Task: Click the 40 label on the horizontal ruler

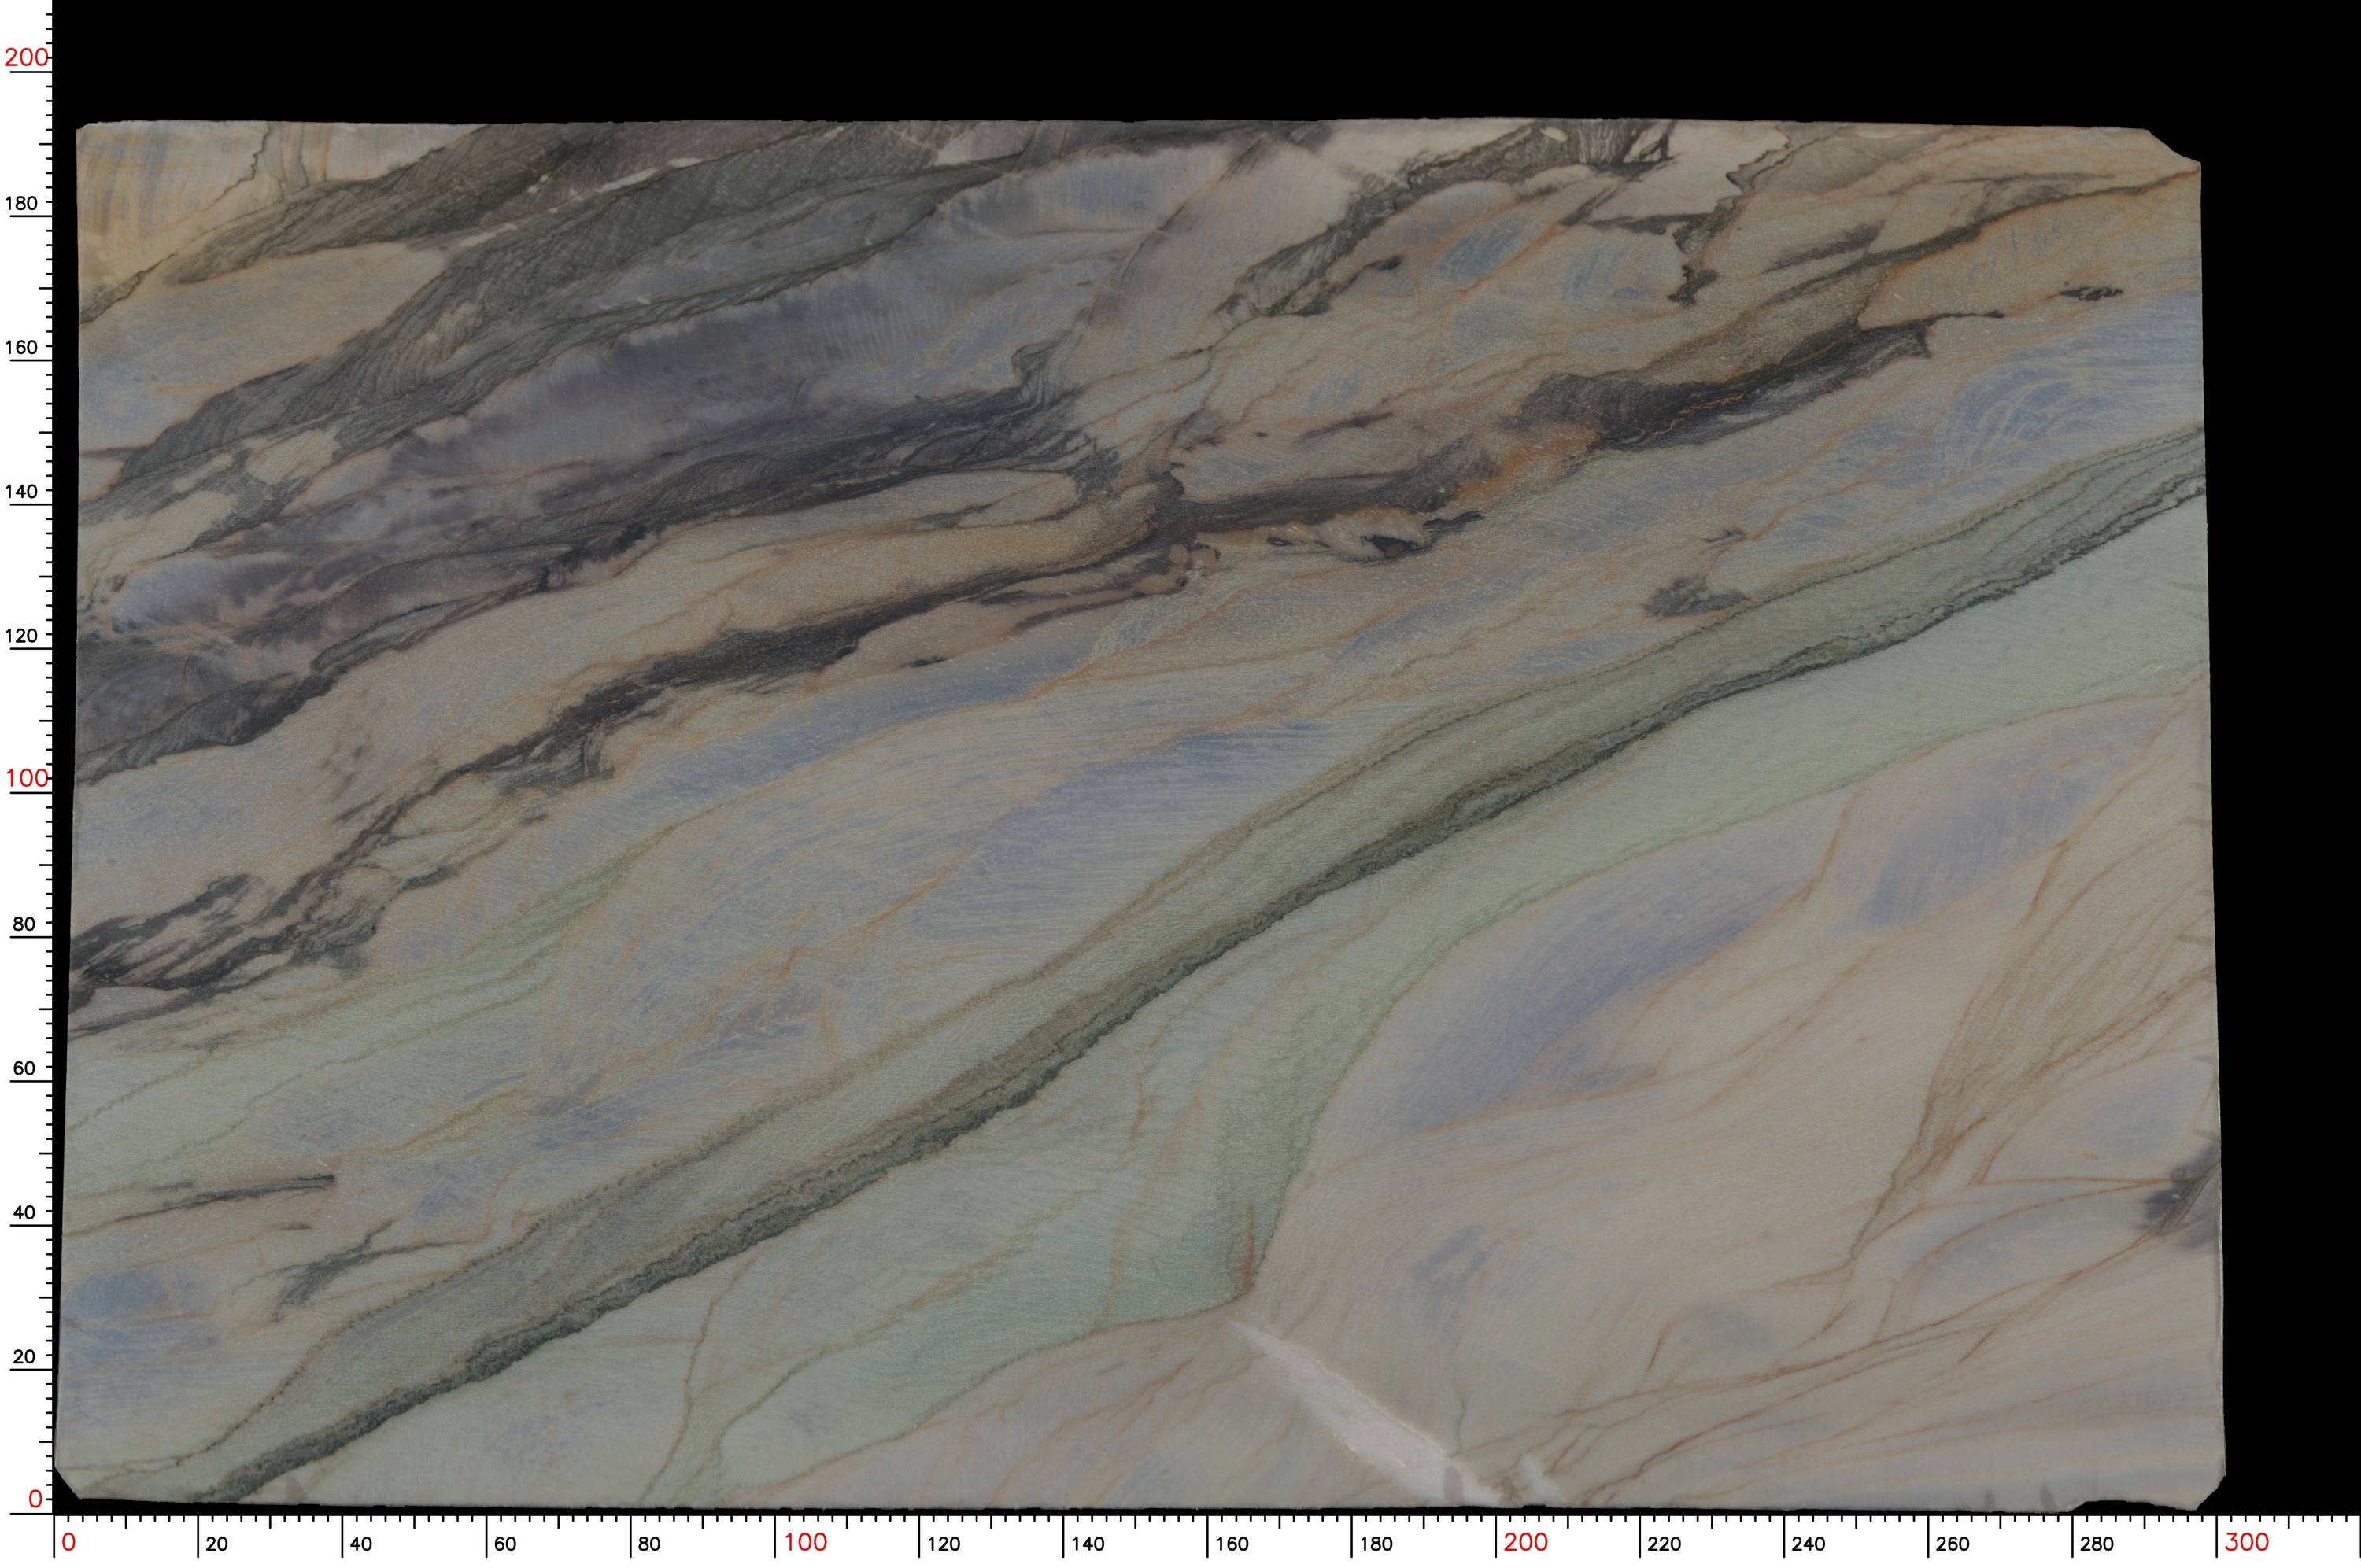Action: pyautogui.click(x=361, y=1544)
